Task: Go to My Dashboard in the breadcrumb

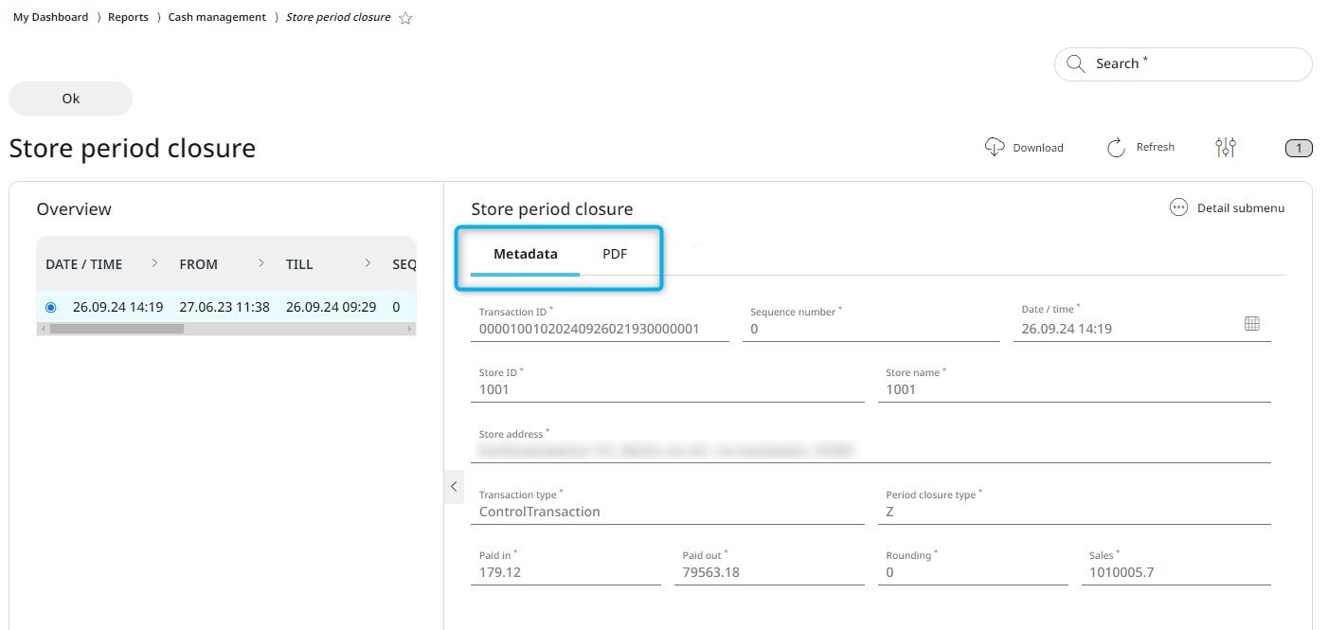Action: click(x=51, y=17)
